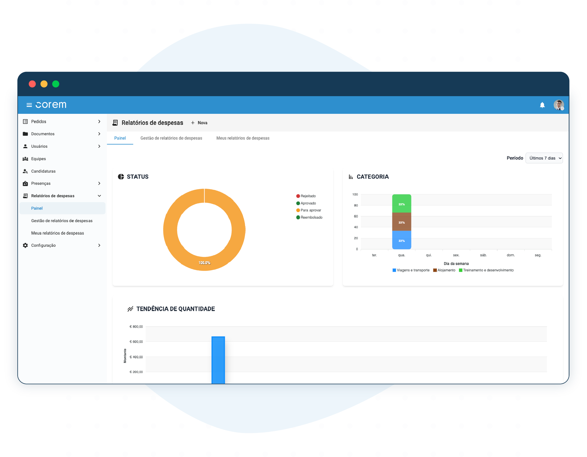Expand the Usuários sidebar chevron
Image resolution: width=587 pixels, height=457 pixels.
(x=99, y=146)
